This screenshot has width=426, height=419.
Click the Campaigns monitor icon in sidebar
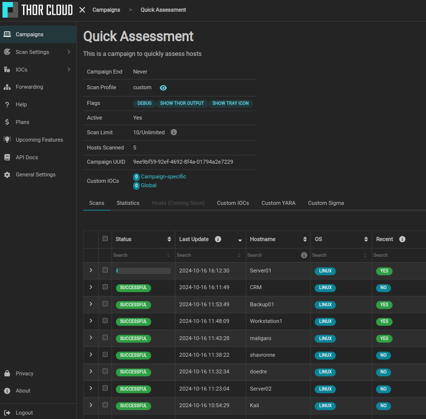coord(7,34)
